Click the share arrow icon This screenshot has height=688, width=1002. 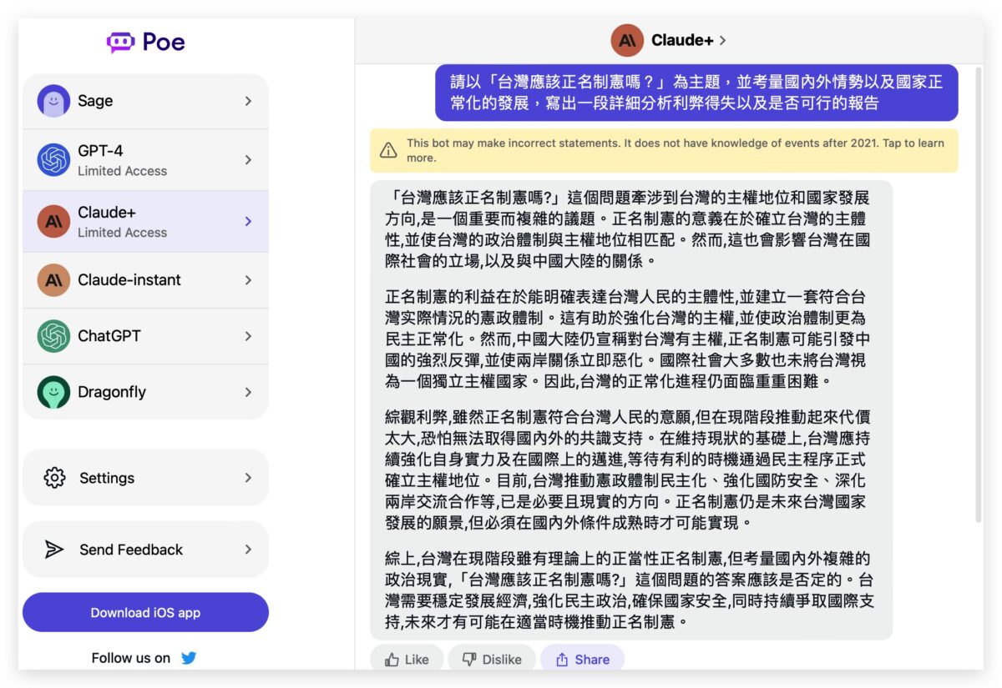pos(562,660)
